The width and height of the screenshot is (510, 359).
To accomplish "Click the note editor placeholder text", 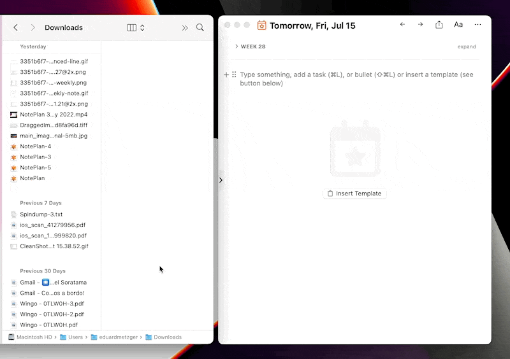I will click(356, 79).
